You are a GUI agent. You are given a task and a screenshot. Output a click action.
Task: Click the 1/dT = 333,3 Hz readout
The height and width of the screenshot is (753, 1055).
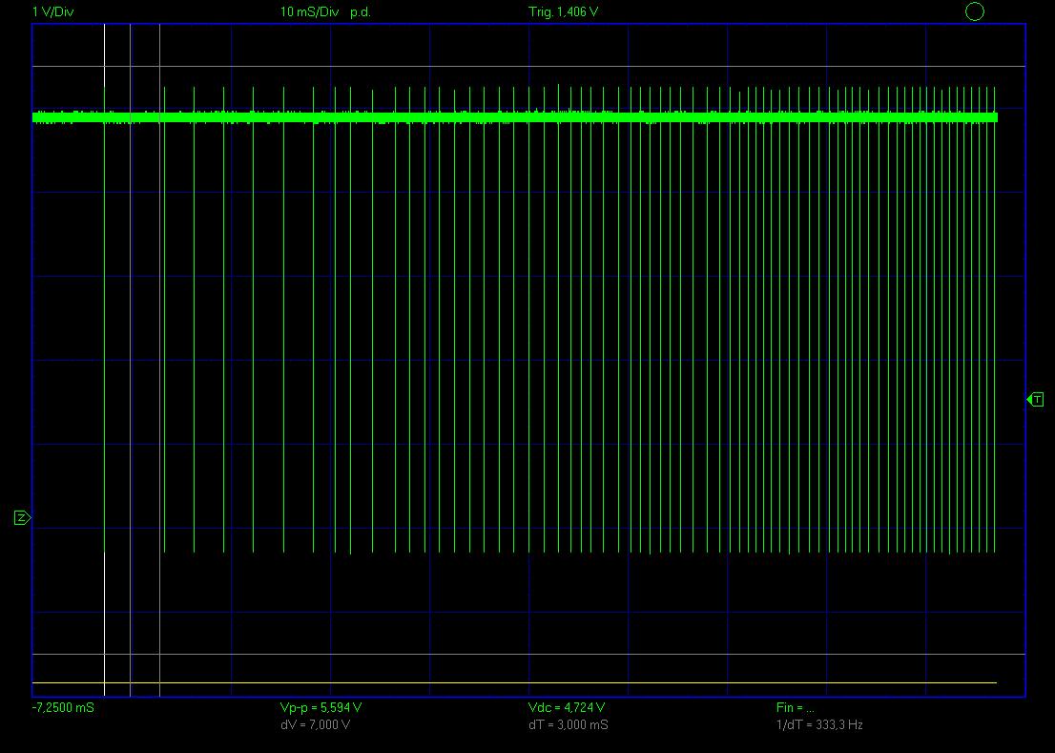pyautogui.click(x=819, y=724)
